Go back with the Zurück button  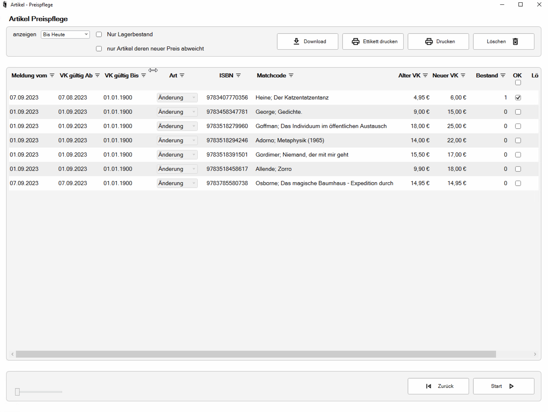438,386
